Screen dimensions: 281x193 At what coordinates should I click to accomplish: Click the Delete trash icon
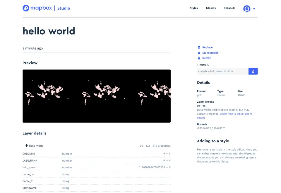pos(199,58)
